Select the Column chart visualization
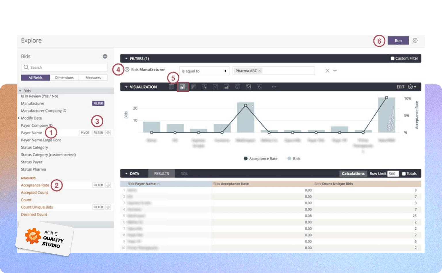 click(183, 87)
